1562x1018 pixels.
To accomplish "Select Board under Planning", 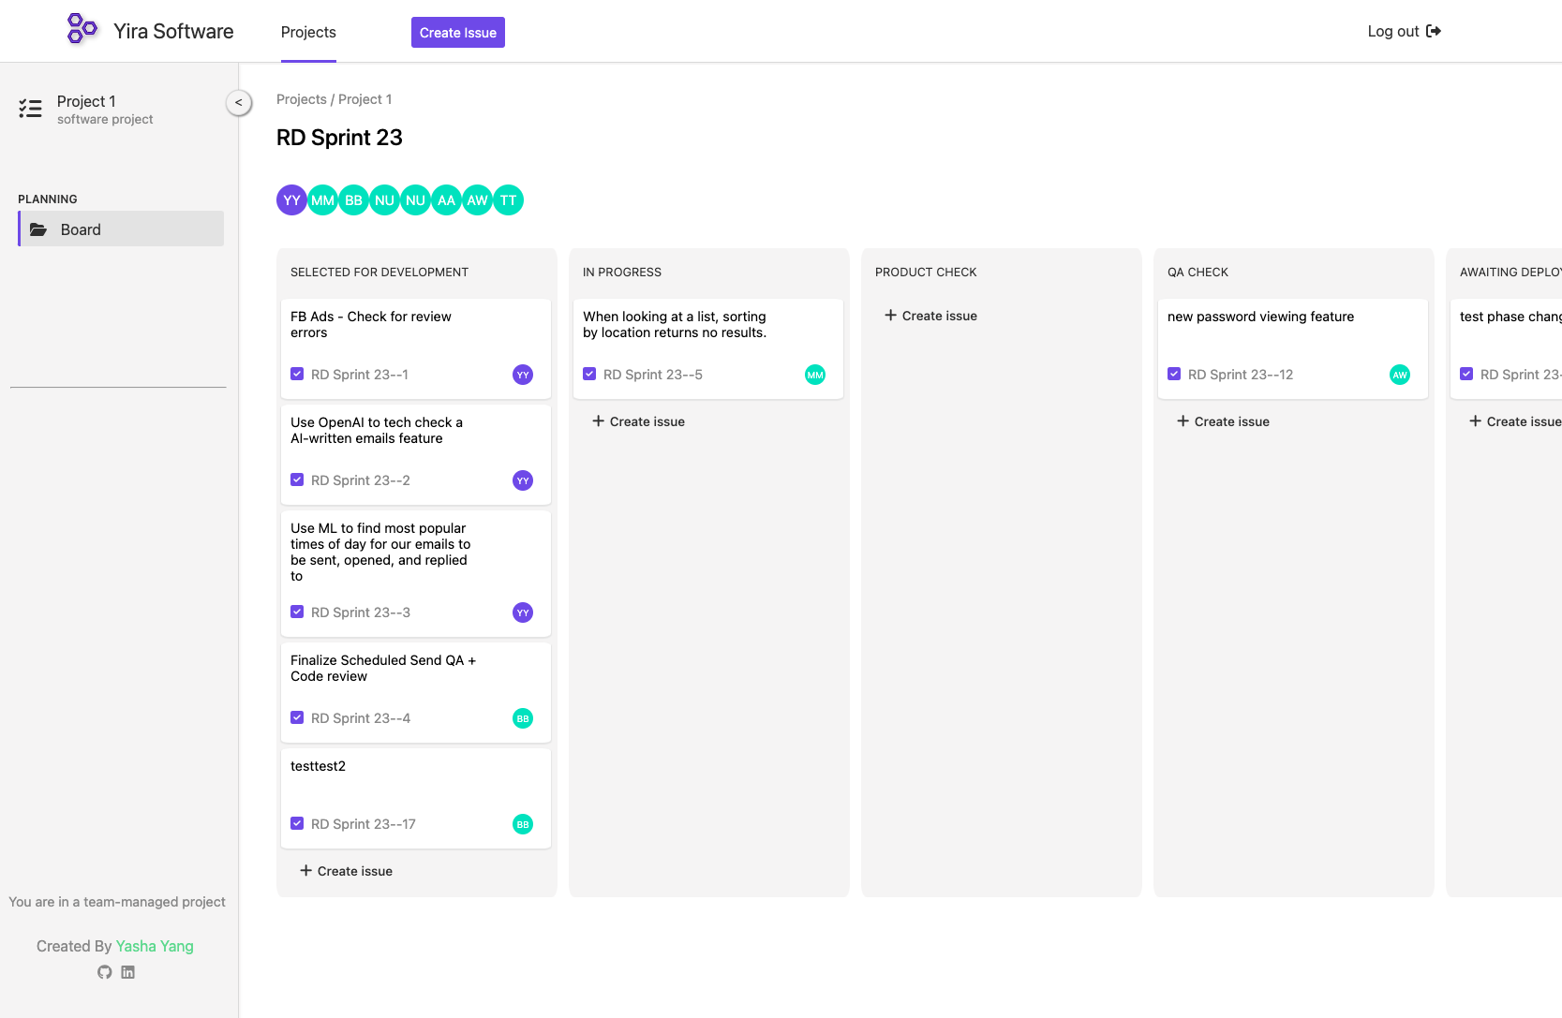I will 81,229.
